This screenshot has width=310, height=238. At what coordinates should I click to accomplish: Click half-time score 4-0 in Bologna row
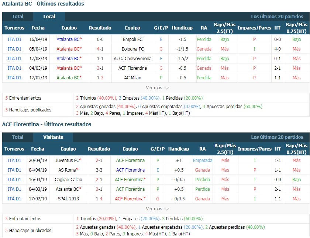278,49
